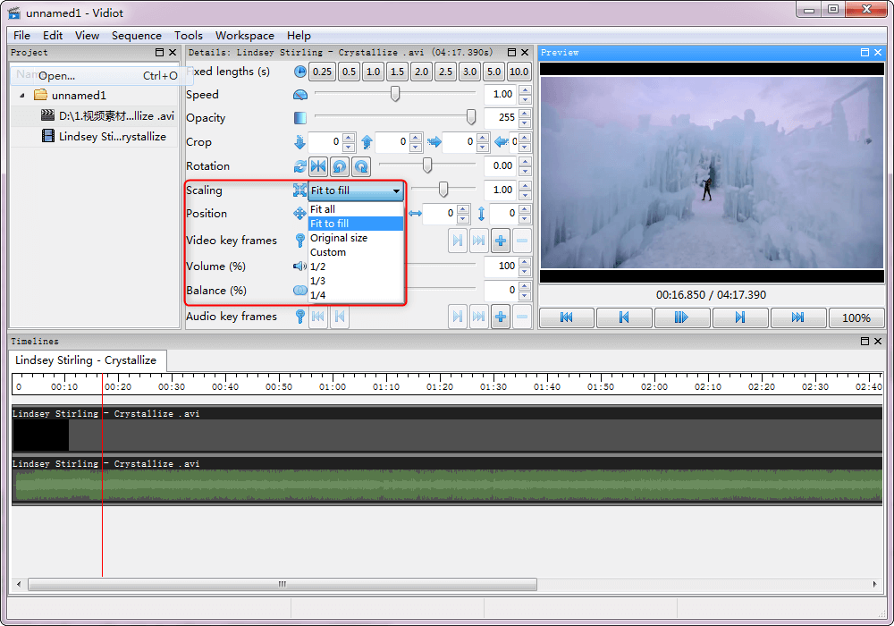Jump to the preview's end with last-frame button
The width and height of the screenshot is (894, 626).
point(797,317)
